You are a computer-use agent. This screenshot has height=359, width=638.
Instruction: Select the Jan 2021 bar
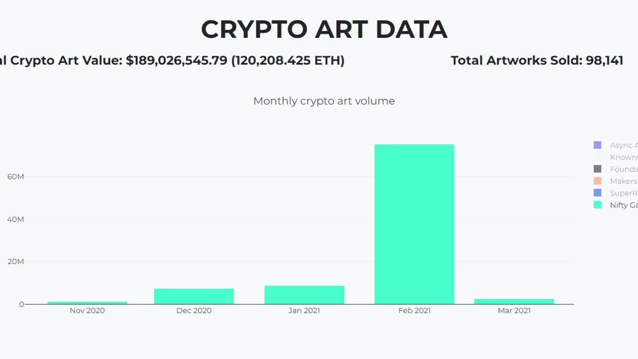click(304, 295)
